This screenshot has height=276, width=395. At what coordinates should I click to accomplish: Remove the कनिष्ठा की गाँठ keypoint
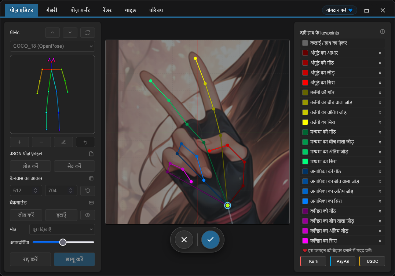[380, 211]
